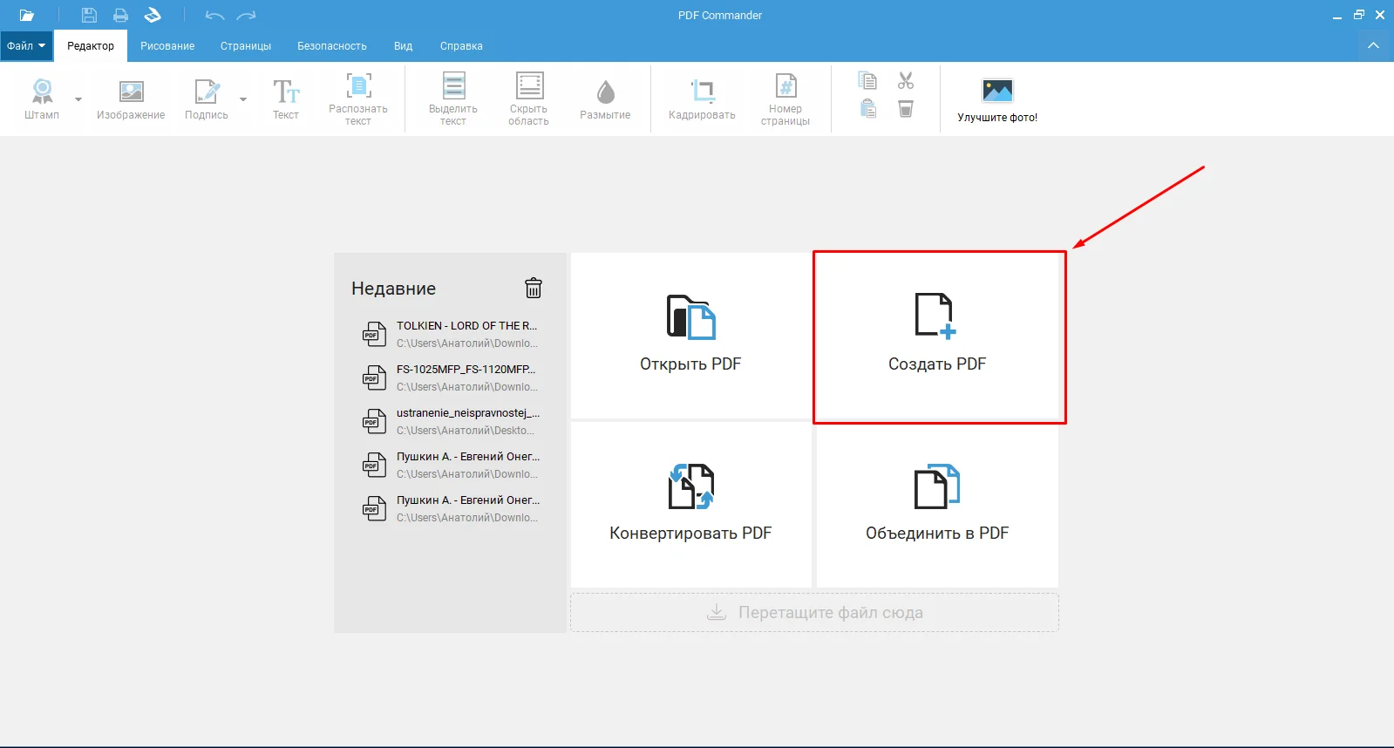Switch to the Страницы tab
Screen dimensions: 1394x748
[246, 46]
